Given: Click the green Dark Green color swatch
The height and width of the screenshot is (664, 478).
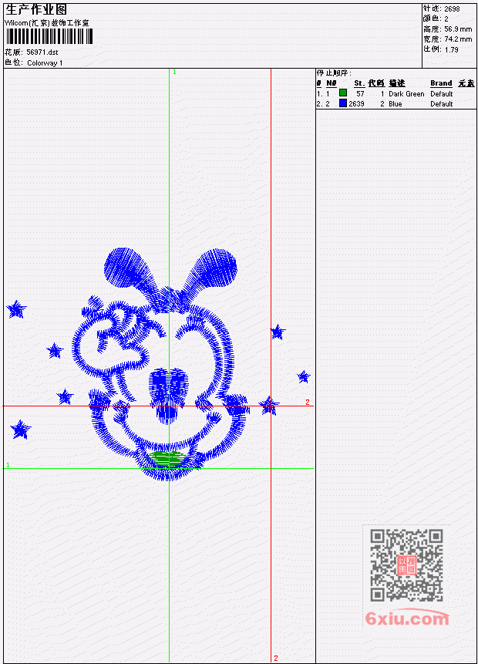Looking at the screenshot, I should 343,93.
